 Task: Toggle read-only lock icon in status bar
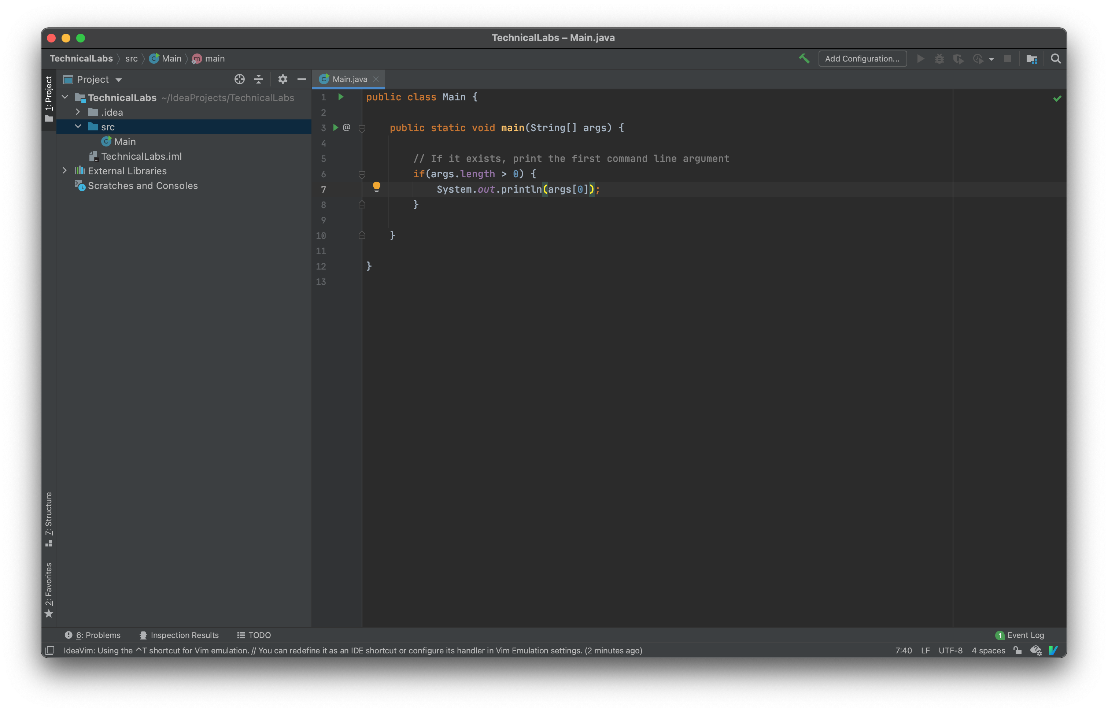(x=1017, y=650)
